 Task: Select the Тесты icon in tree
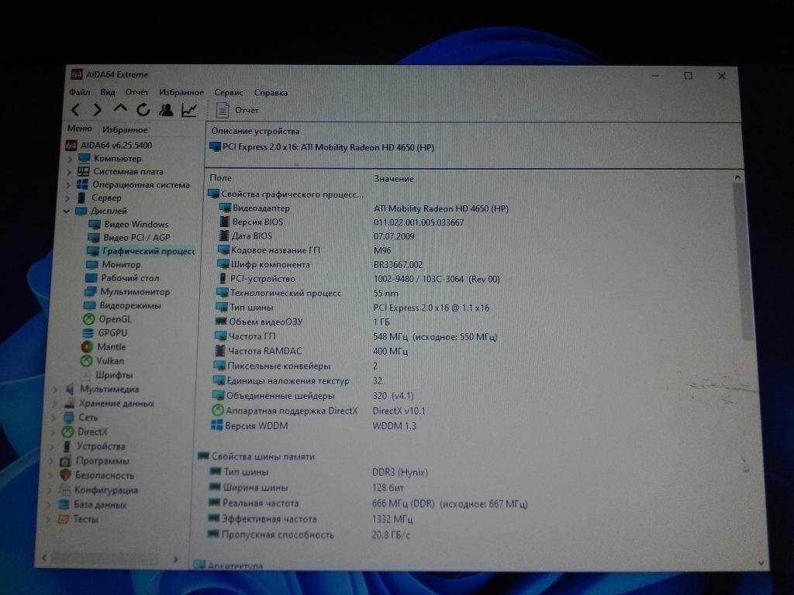tap(63, 519)
